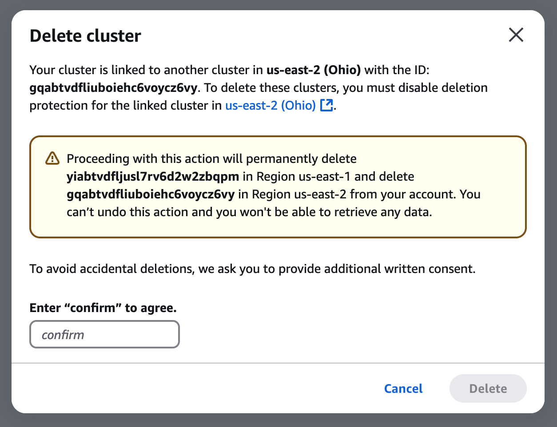Click cluster ID gqabtvdfliuboiehc6voycz6vy inside the warning box

point(151,194)
